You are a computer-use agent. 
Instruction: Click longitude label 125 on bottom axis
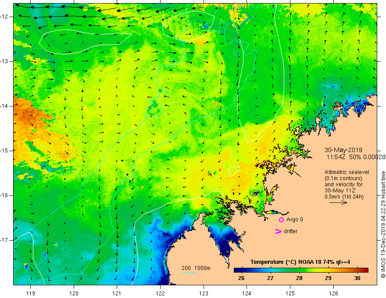(290, 293)
